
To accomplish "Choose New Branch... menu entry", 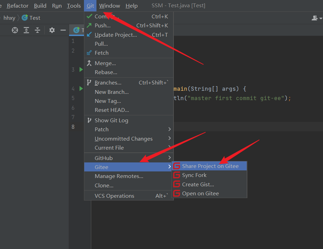I will coord(129,92).
